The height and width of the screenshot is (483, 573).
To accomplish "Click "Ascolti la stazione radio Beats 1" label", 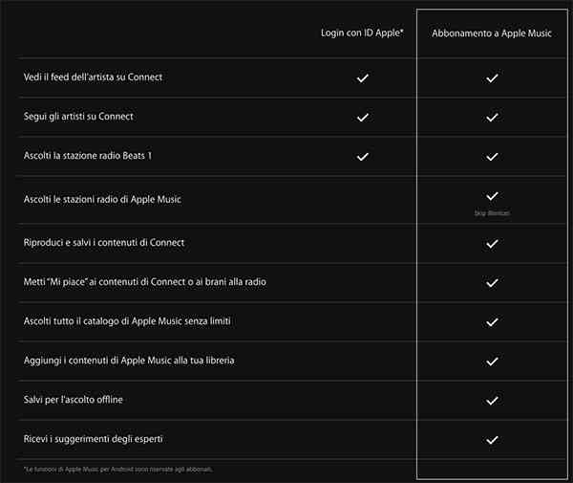I will pos(87,155).
